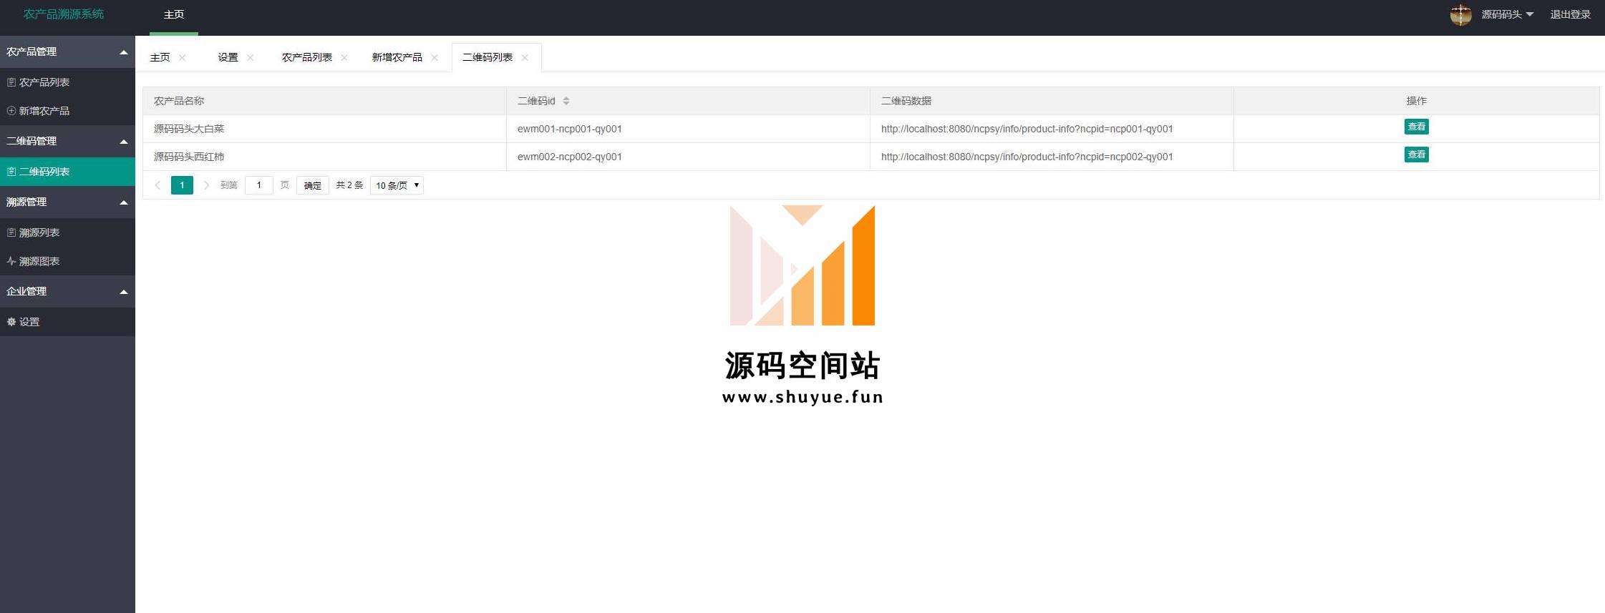Click the user avatar image

(1460, 14)
